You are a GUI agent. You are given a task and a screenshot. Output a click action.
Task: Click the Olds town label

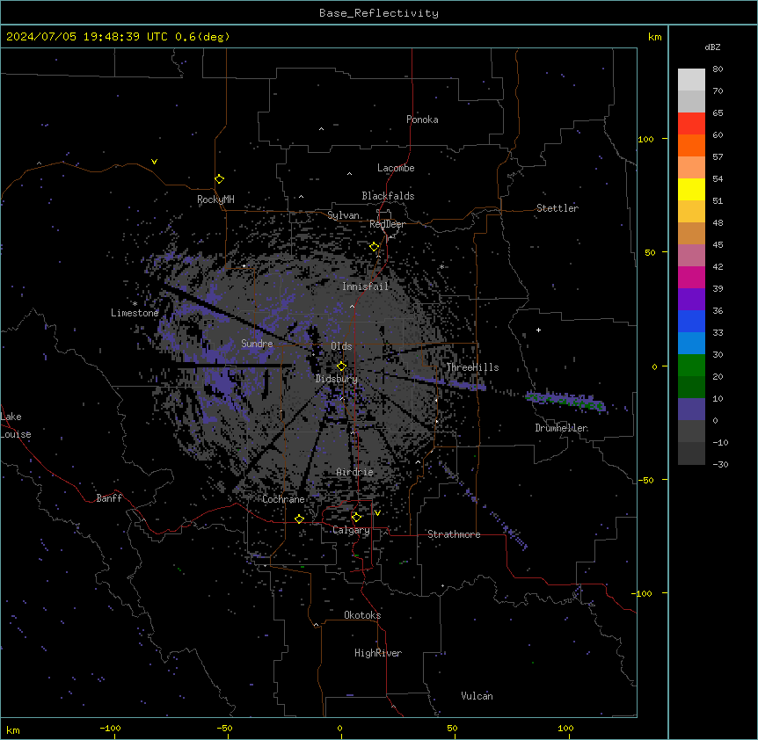(x=341, y=346)
